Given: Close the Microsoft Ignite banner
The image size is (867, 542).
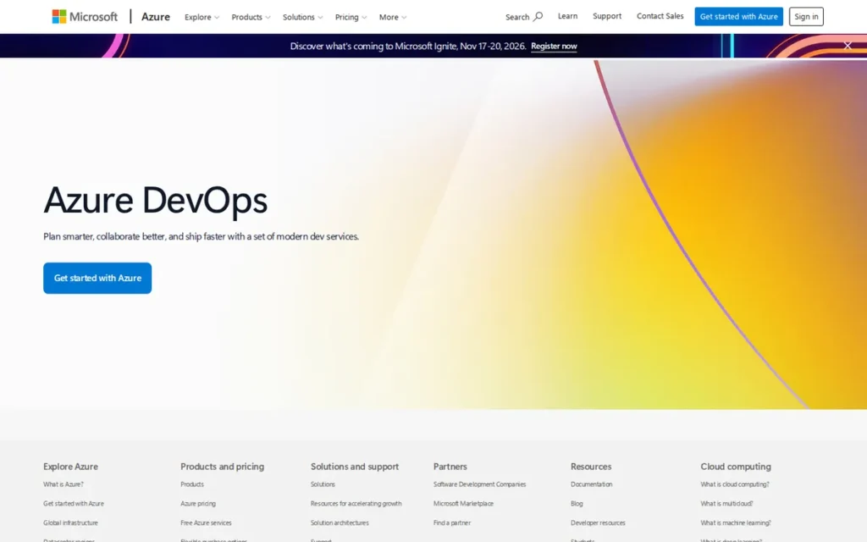Looking at the screenshot, I should pos(848,46).
